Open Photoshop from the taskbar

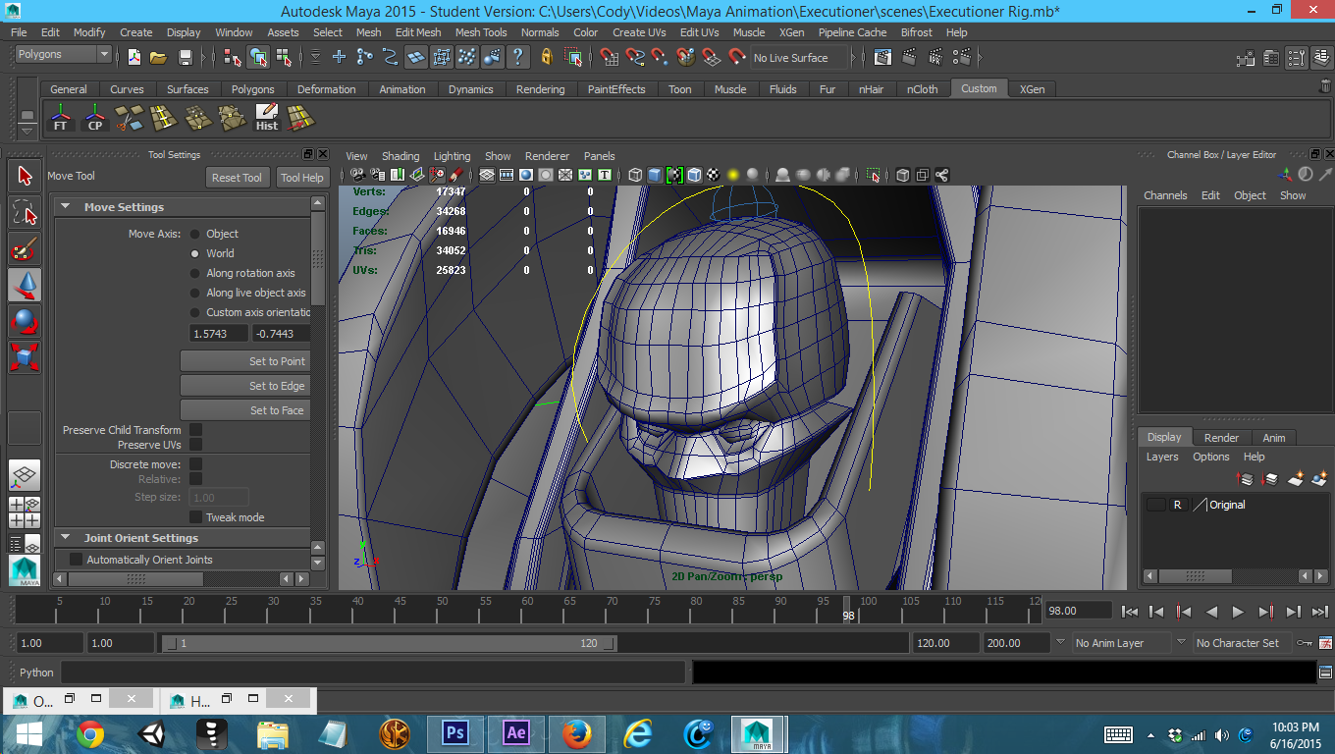pyautogui.click(x=454, y=732)
